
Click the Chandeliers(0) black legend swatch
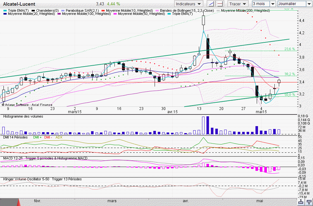(x=33, y=10)
